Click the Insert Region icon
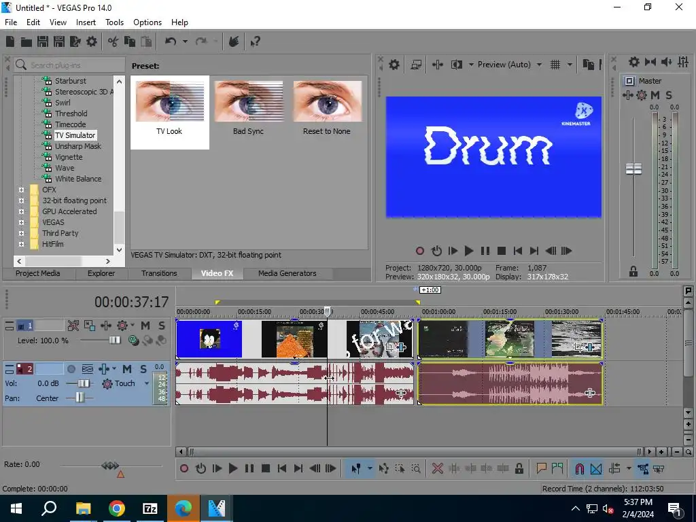This screenshot has width=696, height=522. (557, 468)
